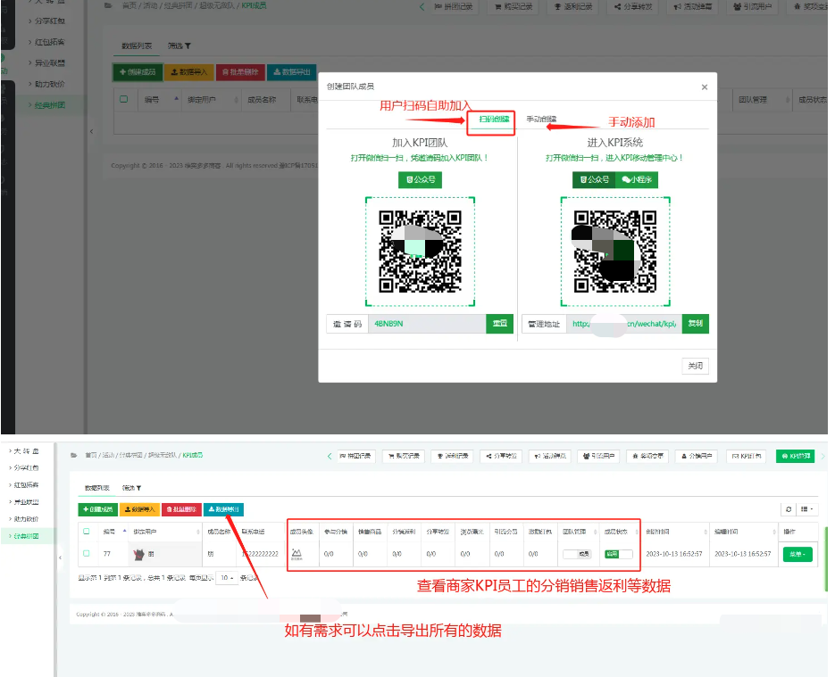Screen dimensions: 835x677
Task: Close the 创建团队成员 dialog with X
Action: click(x=704, y=87)
